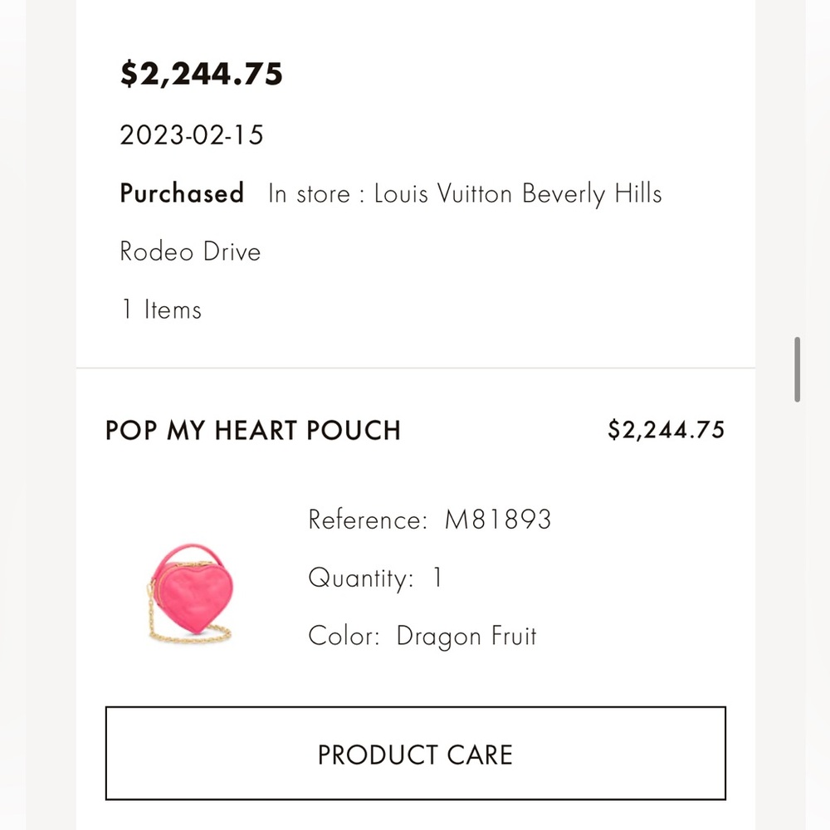This screenshot has height=830, width=830.
Task: Select the Rodeo Drive location text
Action: pyautogui.click(x=190, y=251)
